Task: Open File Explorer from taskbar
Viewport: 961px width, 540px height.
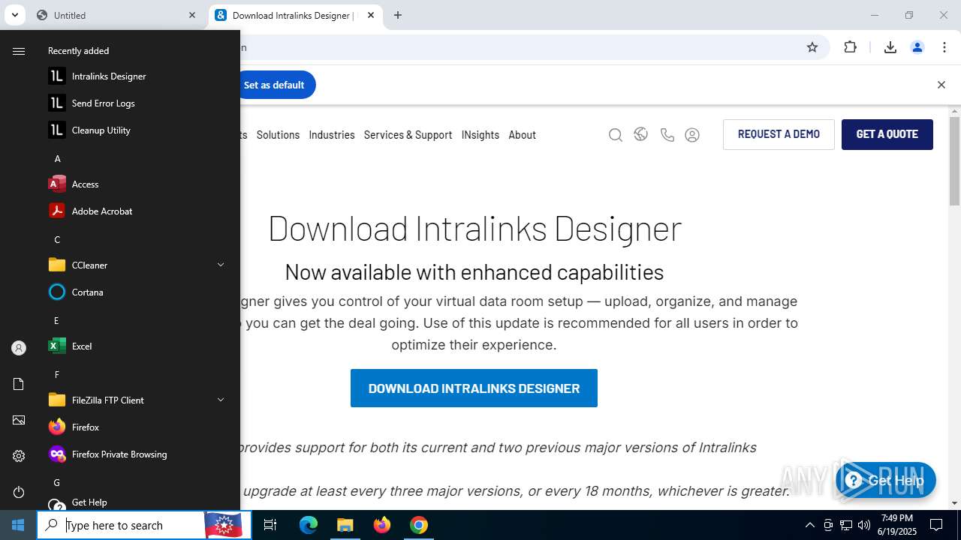Action: [345, 525]
